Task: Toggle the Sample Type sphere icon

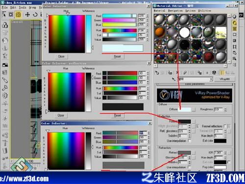Action: pos(234,17)
